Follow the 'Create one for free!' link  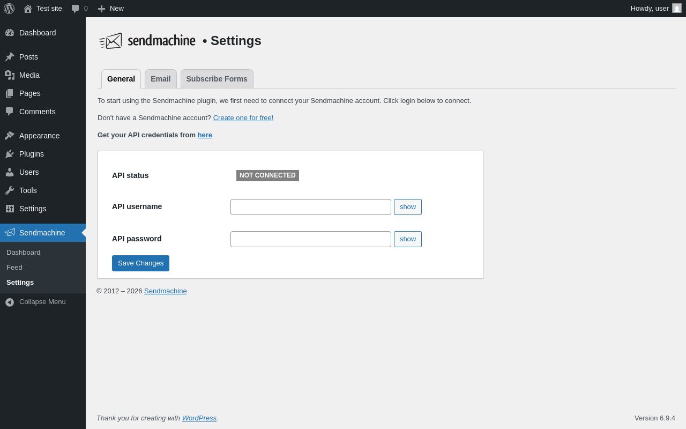pyautogui.click(x=243, y=118)
